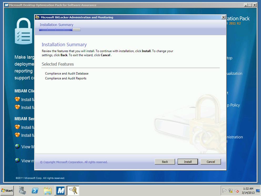Open the Action Center flag in the system tray

tap(224, 190)
